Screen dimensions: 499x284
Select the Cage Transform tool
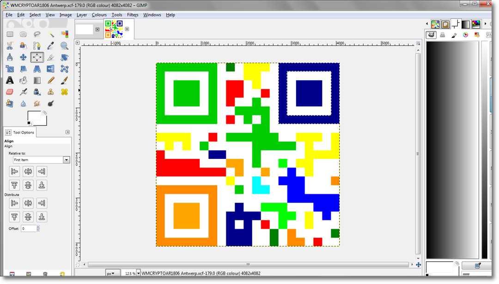[64, 69]
